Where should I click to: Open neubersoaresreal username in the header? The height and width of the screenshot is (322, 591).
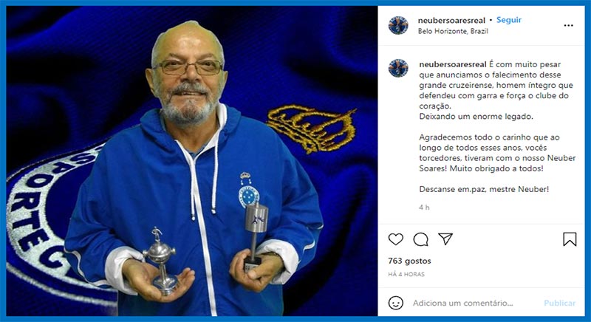point(451,21)
